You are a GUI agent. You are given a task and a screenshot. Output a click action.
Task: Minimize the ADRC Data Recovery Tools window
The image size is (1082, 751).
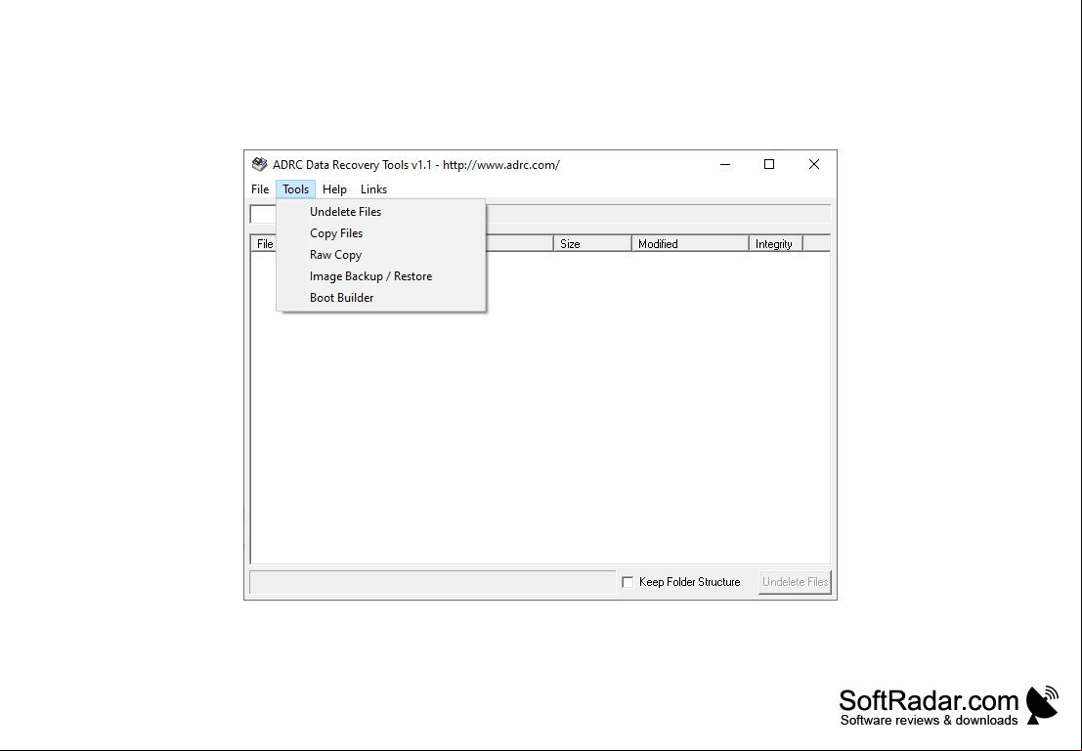(x=725, y=164)
